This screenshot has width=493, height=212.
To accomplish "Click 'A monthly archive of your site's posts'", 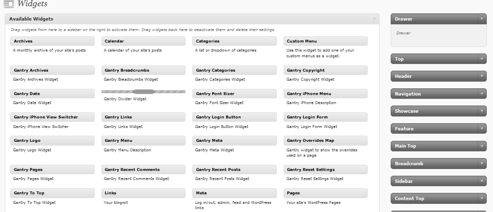I will coord(49,50).
